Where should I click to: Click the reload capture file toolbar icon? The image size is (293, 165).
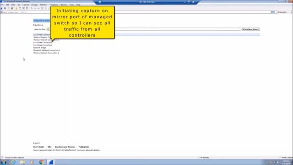click(27, 8)
